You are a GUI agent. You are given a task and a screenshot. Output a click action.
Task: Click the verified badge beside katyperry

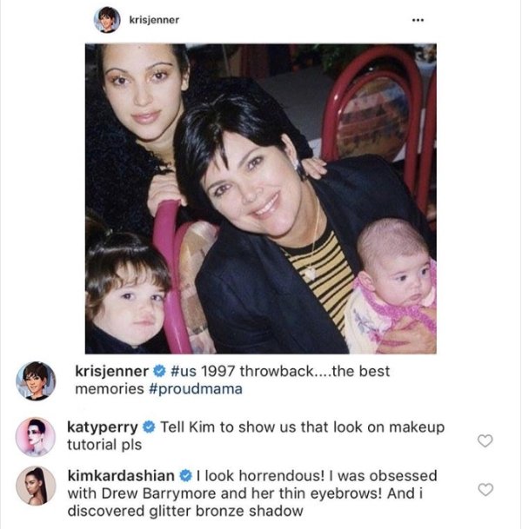tap(149, 427)
